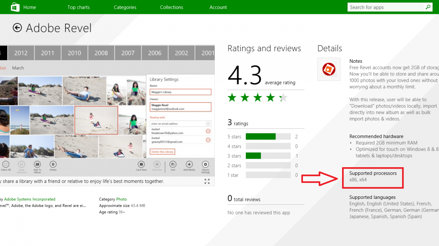This screenshot has height=246, width=439.
Task: Select the red-outlined beach photo thumbnail
Action: click(x=96, y=120)
